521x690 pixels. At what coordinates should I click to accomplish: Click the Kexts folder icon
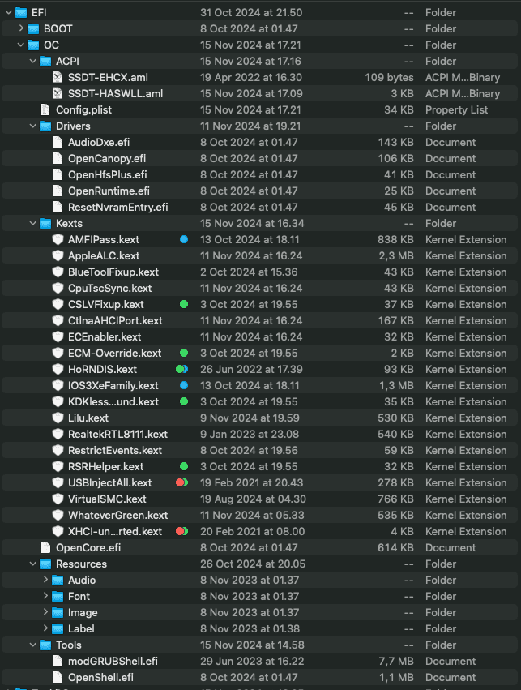click(45, 224)
